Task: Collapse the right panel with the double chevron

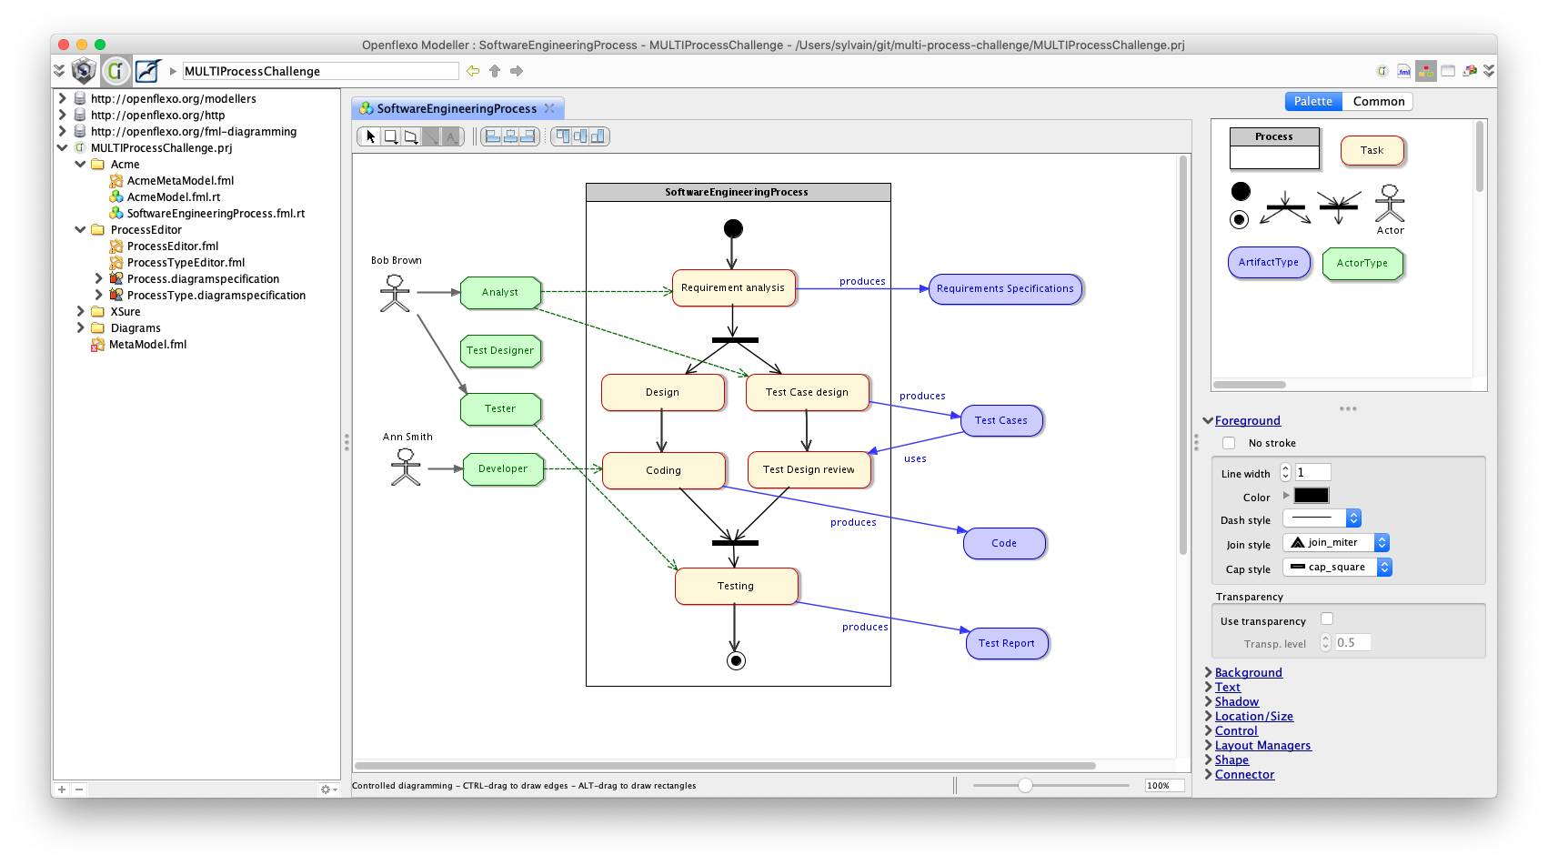Action: coord(1489,70)
